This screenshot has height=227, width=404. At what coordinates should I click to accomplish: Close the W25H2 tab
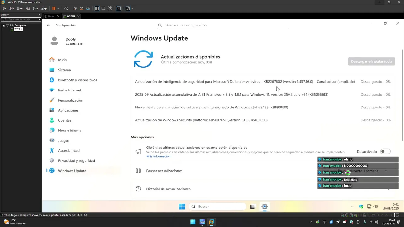tap(78, 16)
